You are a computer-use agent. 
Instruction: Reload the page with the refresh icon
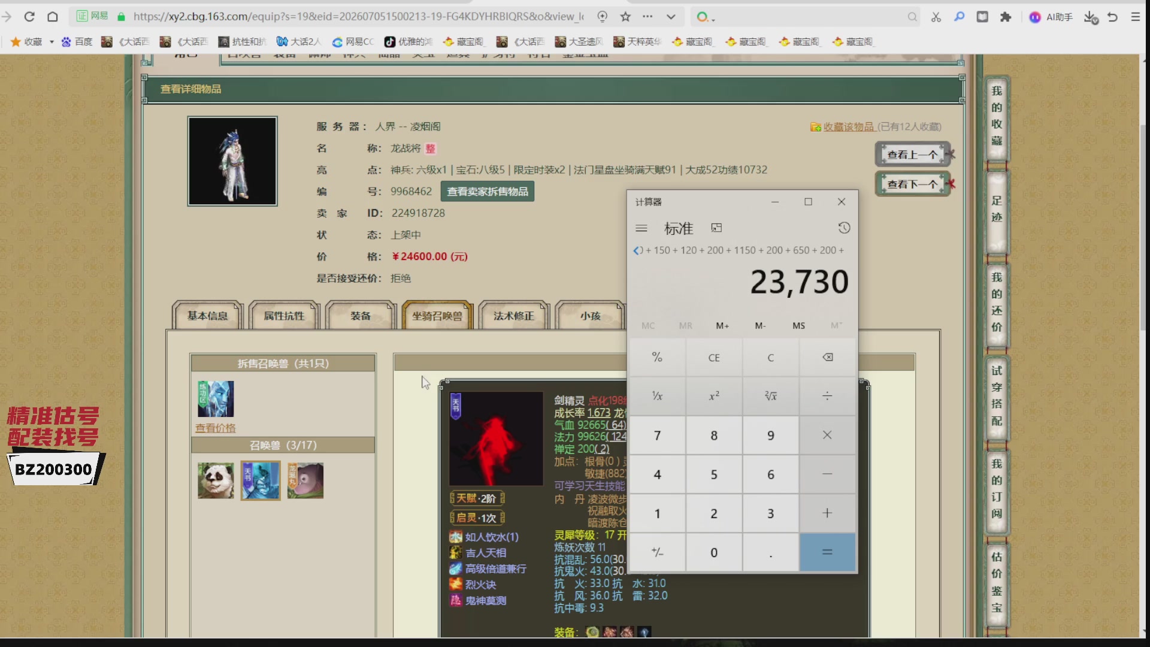click(29, 17)
